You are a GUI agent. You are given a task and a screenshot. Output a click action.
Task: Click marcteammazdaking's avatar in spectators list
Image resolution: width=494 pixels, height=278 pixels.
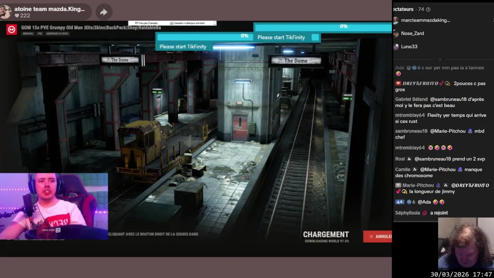click(x=396, y=20)
